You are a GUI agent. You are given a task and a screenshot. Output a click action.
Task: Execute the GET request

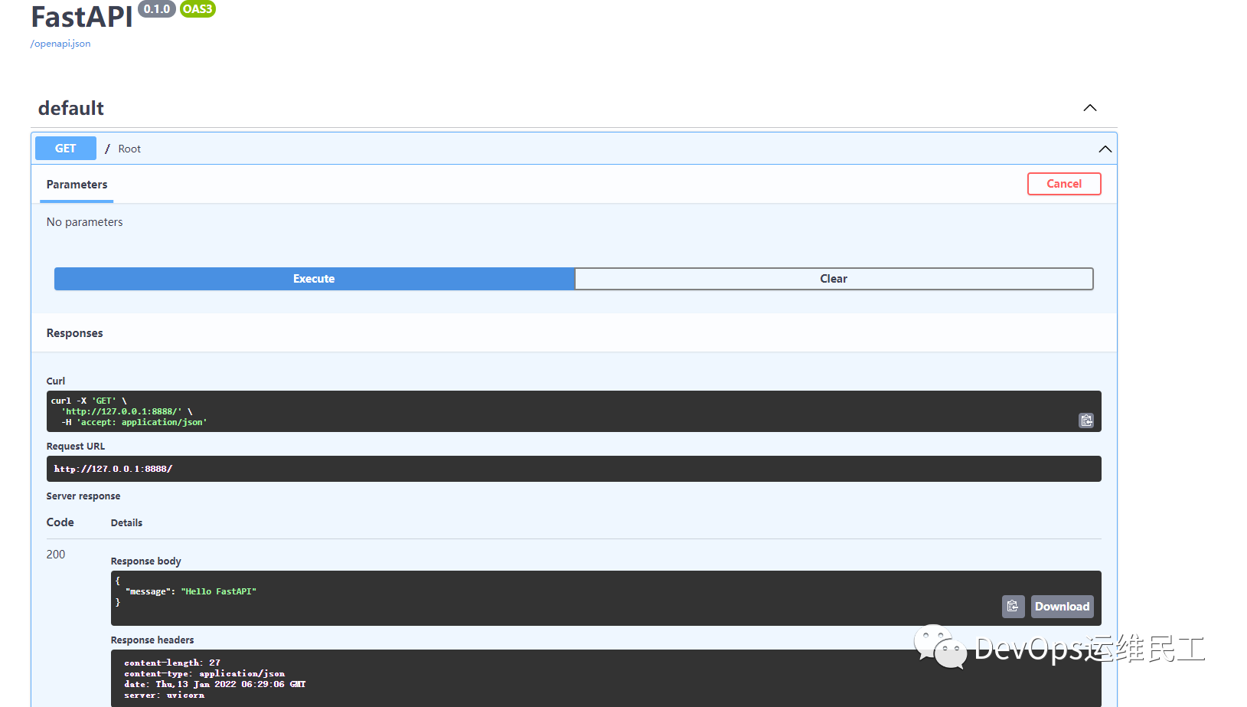[x=314, y=278]
